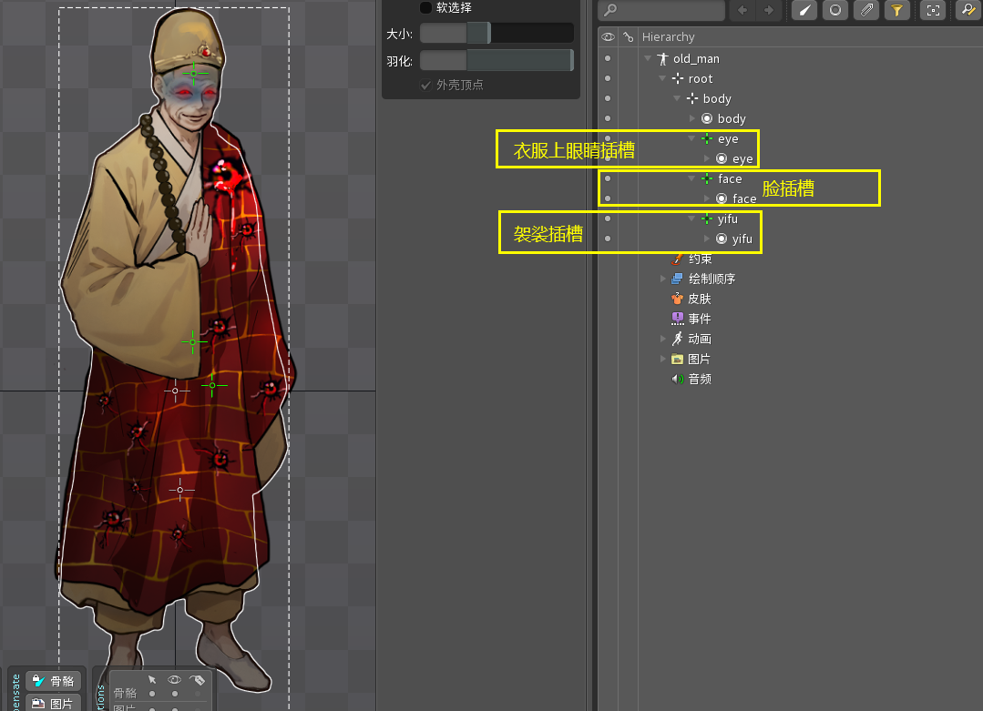Enable the 软选择 checkbox
This screenshot has height=711, width=983.
(x=425, y=7)
